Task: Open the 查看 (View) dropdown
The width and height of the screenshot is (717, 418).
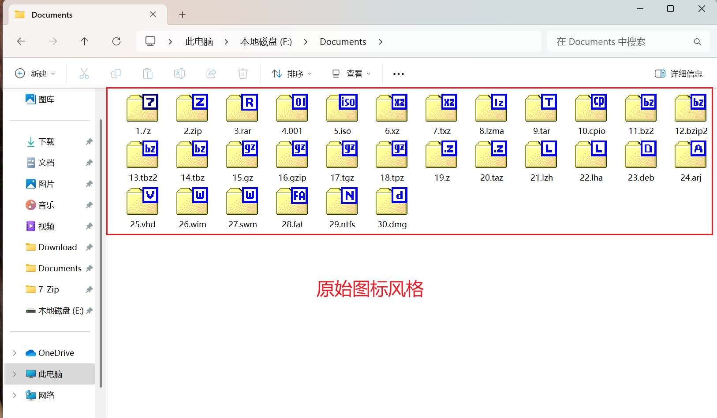Action: click(351, 74)
